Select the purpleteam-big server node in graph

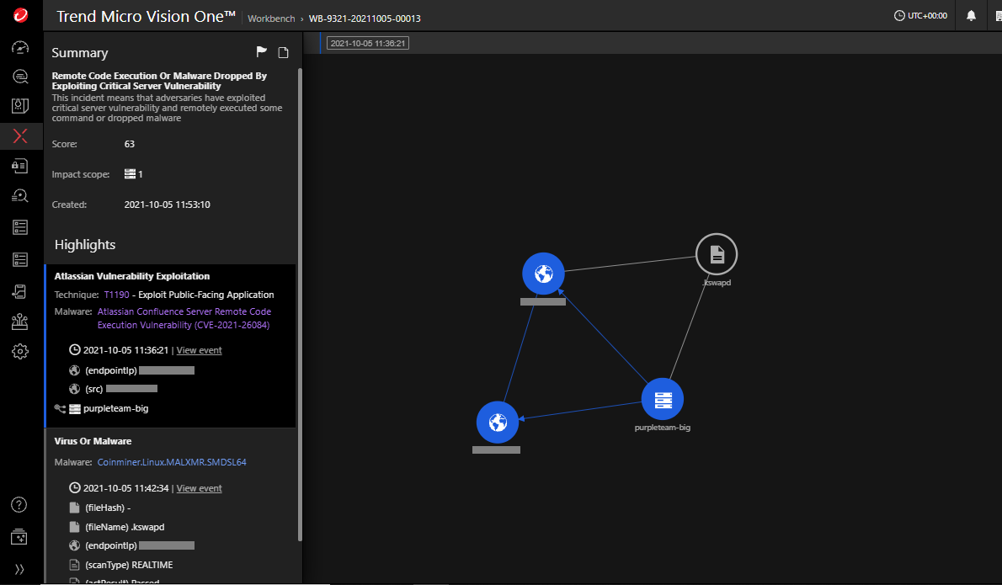(x=662, y=399)
